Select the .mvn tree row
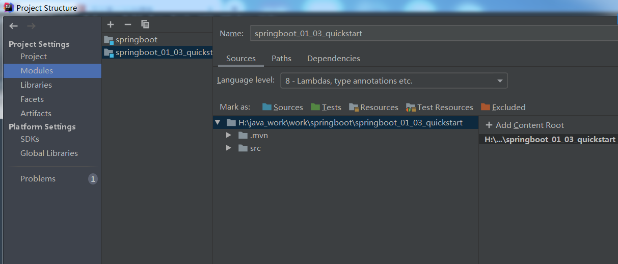This screenshot has height=264, width=618. [345, 136]
